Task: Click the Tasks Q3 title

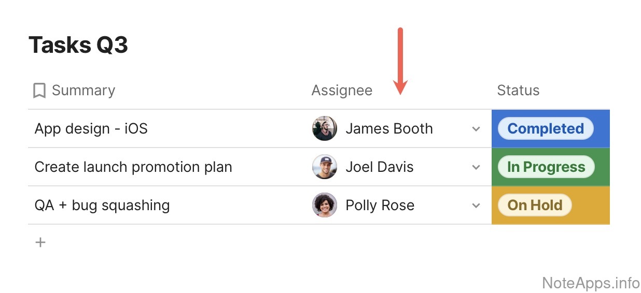Action: [78, 45]
